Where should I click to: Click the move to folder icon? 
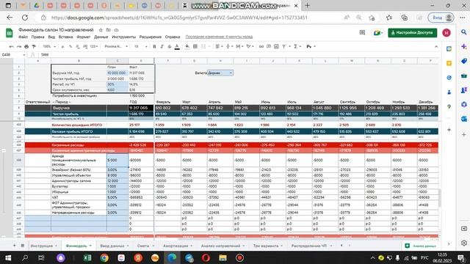coord(109,30)
